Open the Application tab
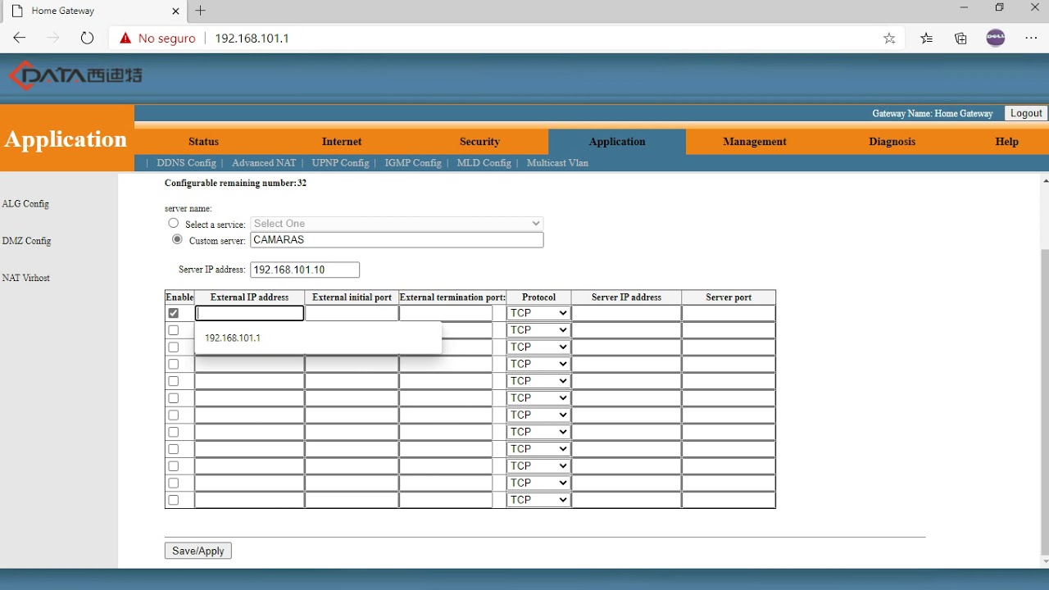This screenshot has width=1049, height=590. 617,142
